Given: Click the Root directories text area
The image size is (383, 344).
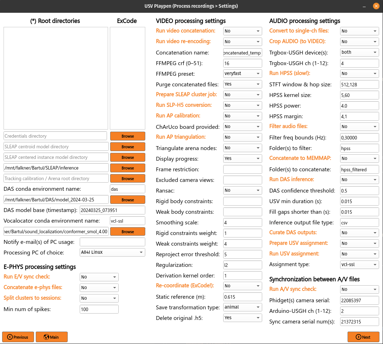Looking at the screenshot, I should tap(56, 78).
